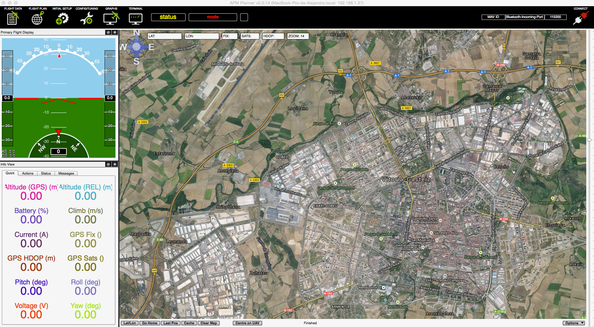
Task: Click the Connect plug icon
Action: [x=580, y=17]
